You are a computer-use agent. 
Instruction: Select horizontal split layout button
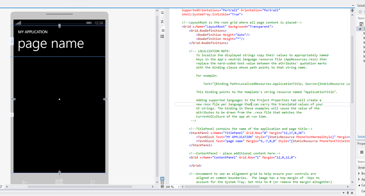point(162,183)
